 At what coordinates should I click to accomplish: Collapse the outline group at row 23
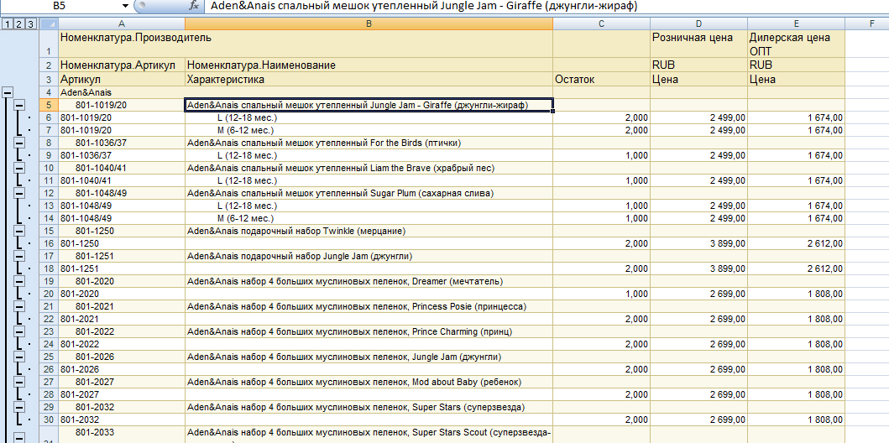[x=18, y=331]
